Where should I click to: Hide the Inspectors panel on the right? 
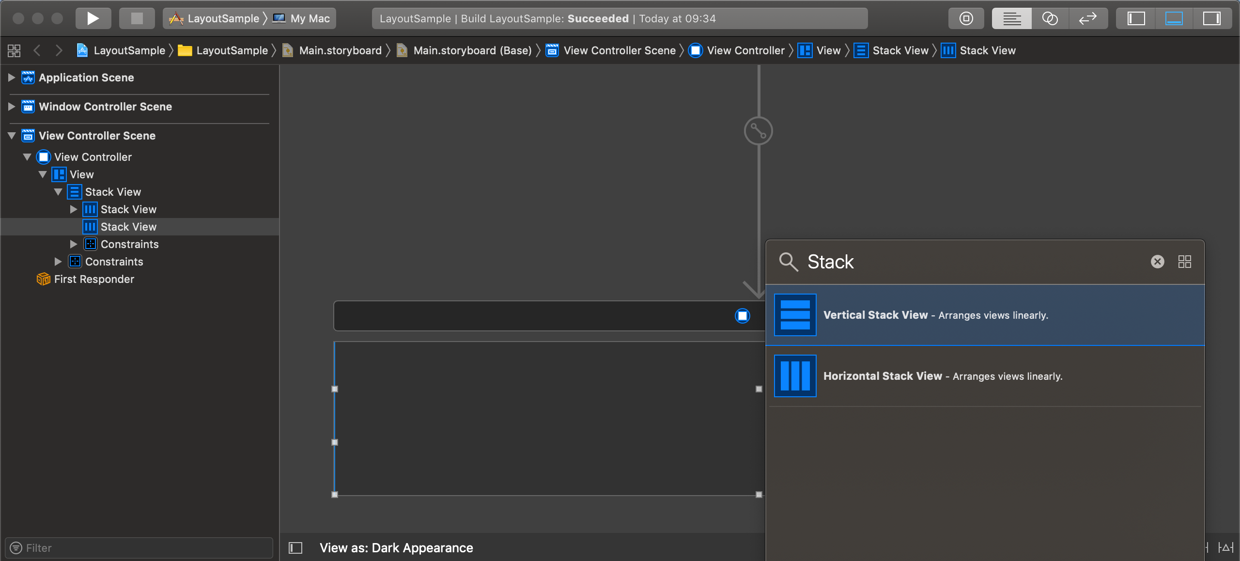[x=1212, y=18]
